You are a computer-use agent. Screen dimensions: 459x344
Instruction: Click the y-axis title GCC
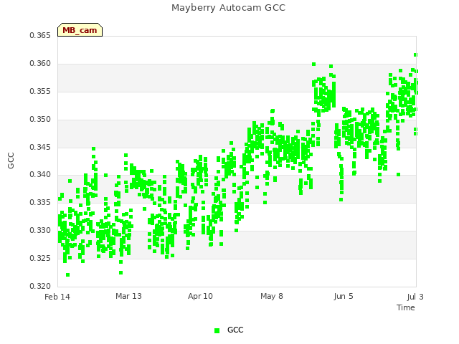tap(11, 161)
